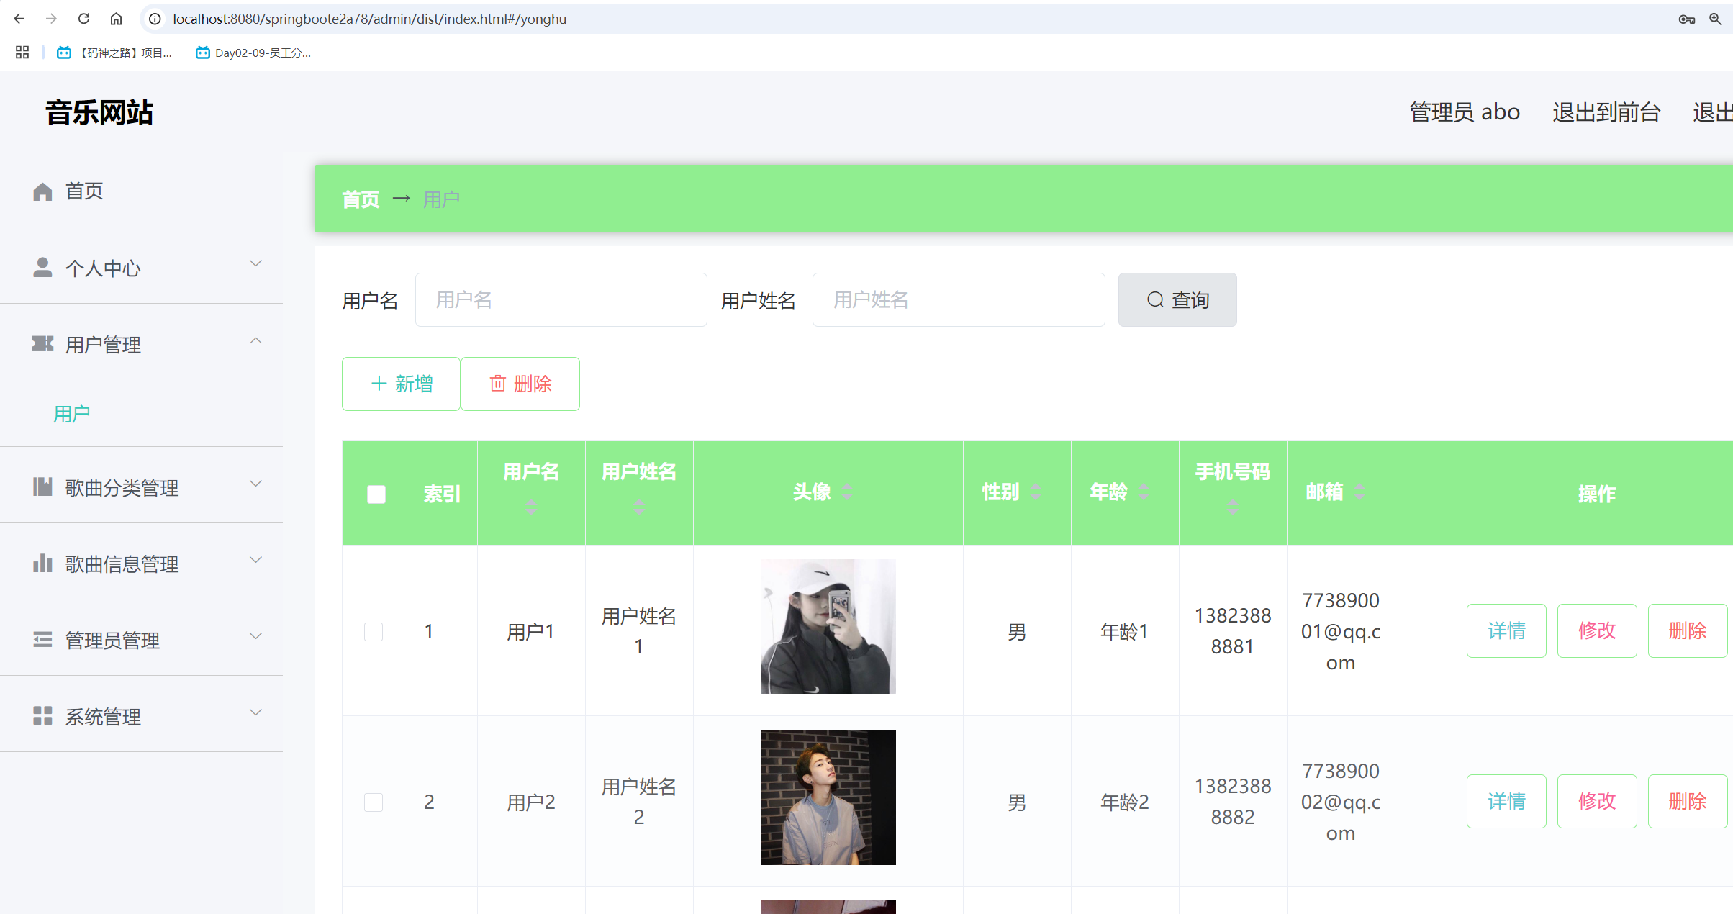Open the browser apps grid icon
Image resolution: width=1733 pixels, height=914 pixels.
pos(22,53)
